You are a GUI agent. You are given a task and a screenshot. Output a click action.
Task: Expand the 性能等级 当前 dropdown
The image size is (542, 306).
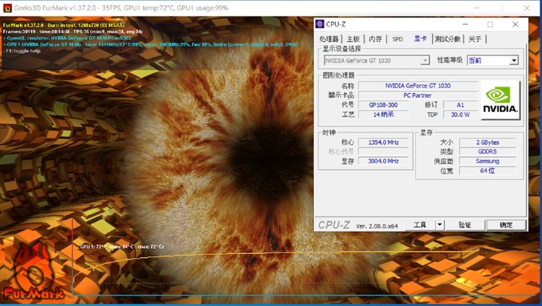click(492, 60)
